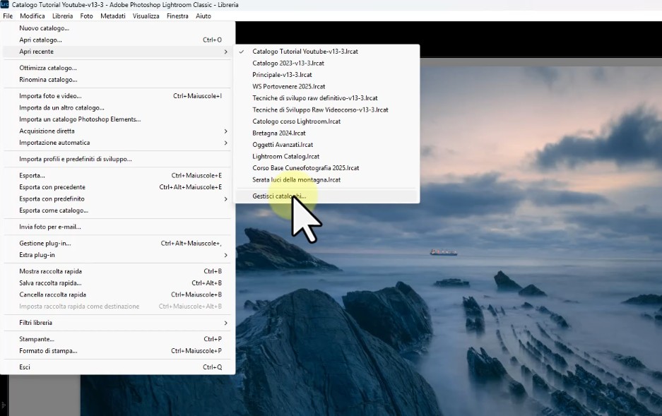The image size is (662, 416).
Task: Select Ottimizza catalogo...
Action: (x=117, y=68)
